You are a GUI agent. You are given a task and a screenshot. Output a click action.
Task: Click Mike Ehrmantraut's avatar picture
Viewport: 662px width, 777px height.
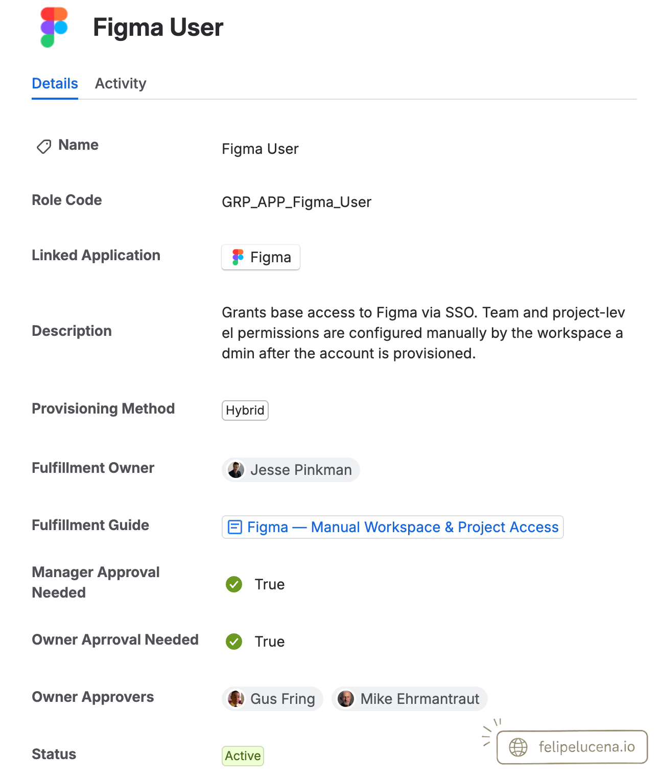pyautogui.click(x=346, y=699)
